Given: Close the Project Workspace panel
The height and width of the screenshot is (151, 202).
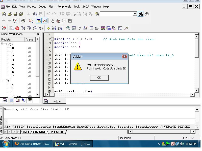Looking at the screenshot, I should point(38,34).
